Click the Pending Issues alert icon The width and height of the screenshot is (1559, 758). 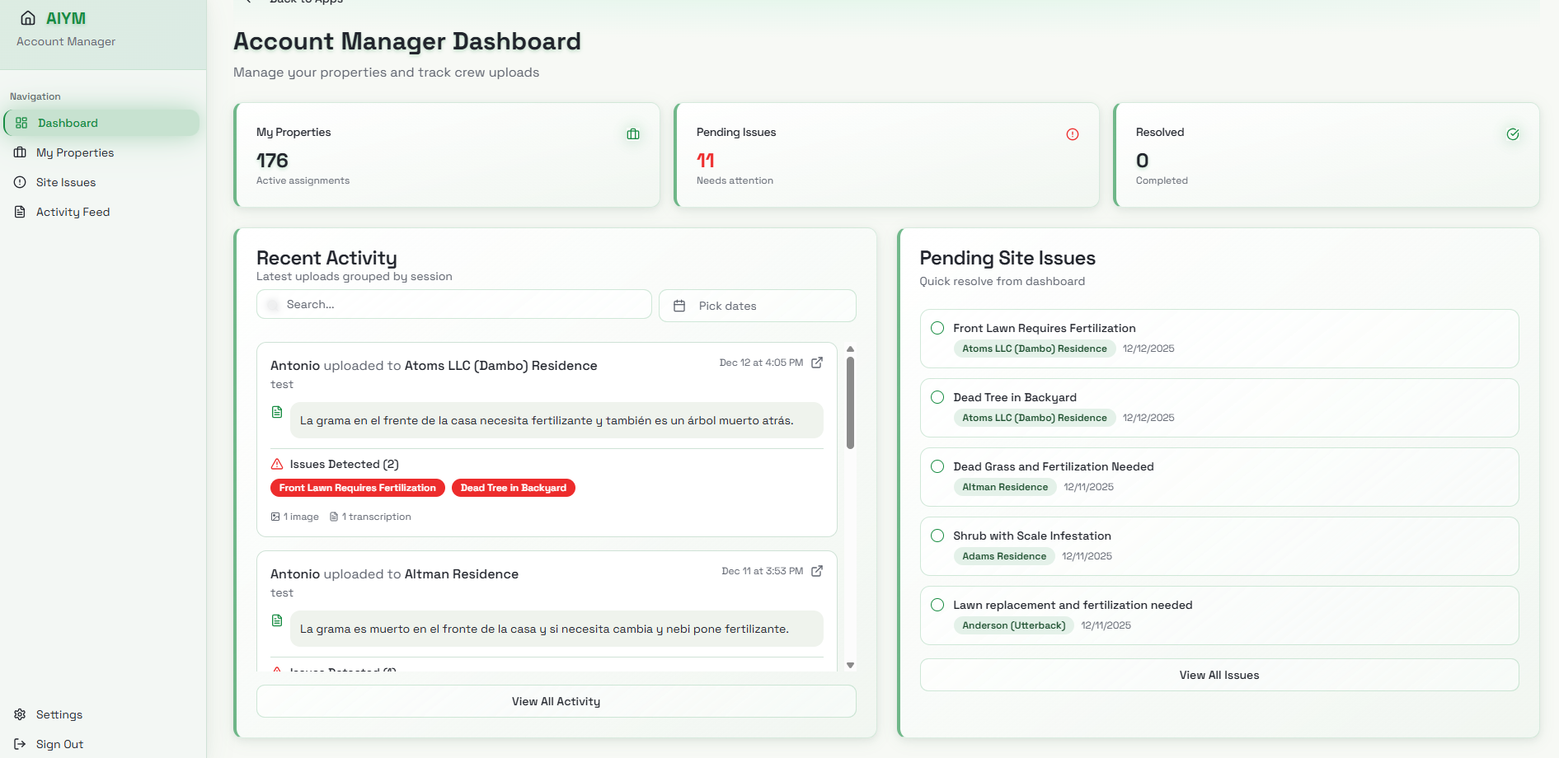coord(1073,134)
